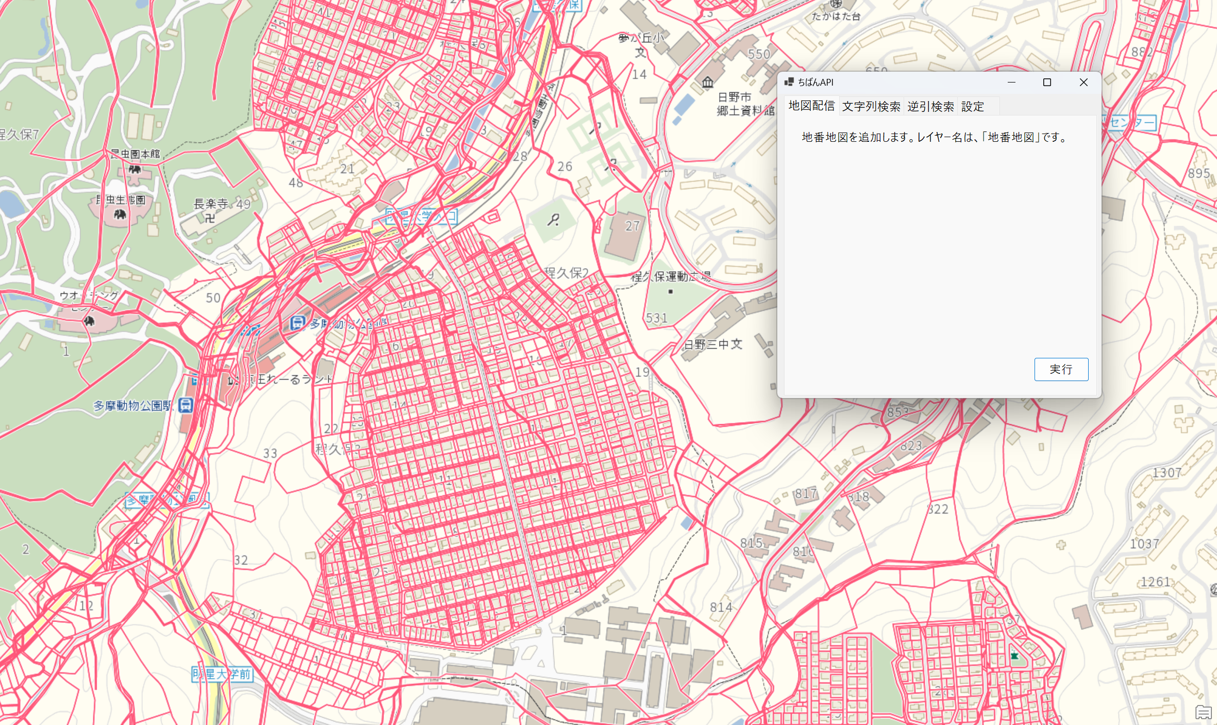The height and width of the screenshot is (725, 1217).
Task: Click the たかはた台 label
Action: coord(836,17)
